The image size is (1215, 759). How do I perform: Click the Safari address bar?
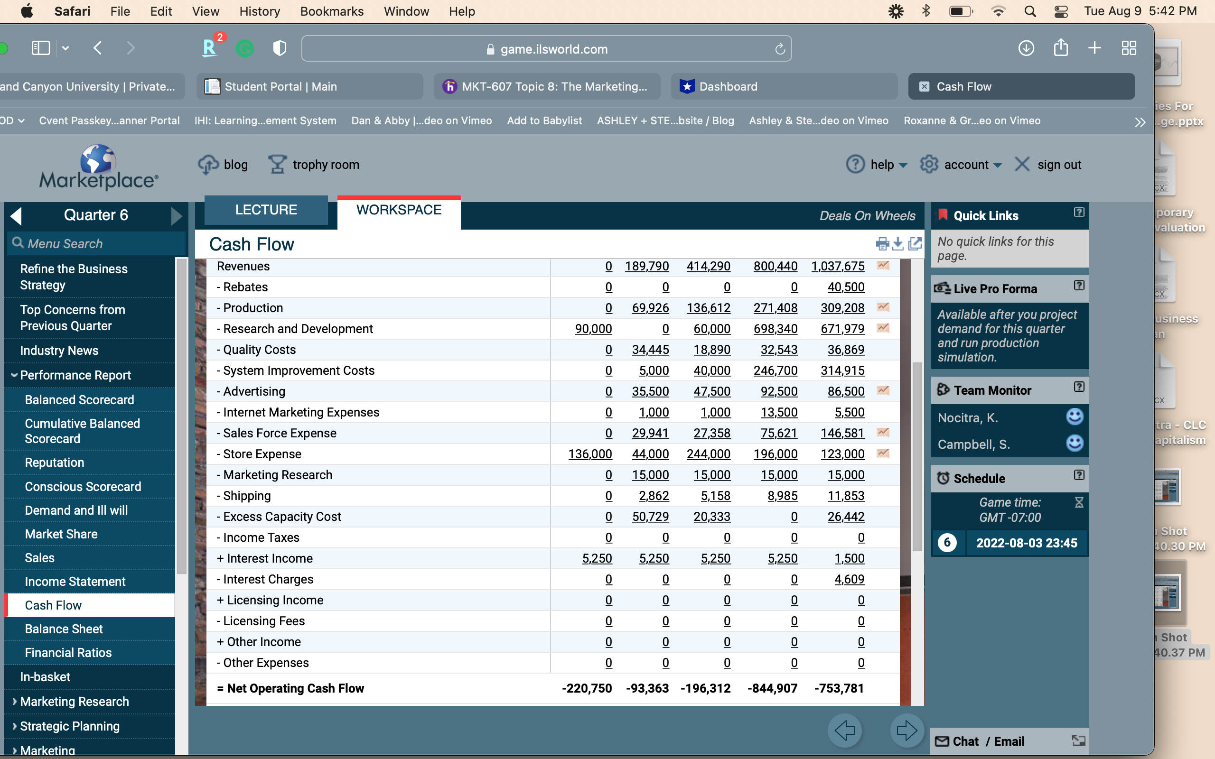(546, 49)
